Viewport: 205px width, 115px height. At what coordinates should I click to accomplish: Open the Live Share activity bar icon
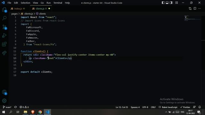(4, 53)
